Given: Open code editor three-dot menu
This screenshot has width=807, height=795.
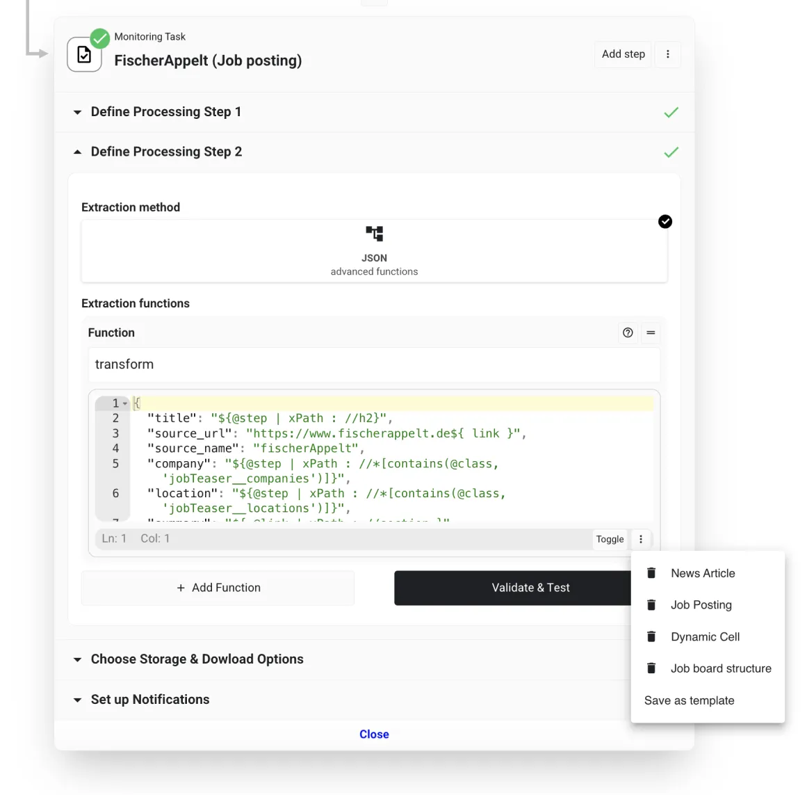Looking at the screenshot, I should 641,539.
